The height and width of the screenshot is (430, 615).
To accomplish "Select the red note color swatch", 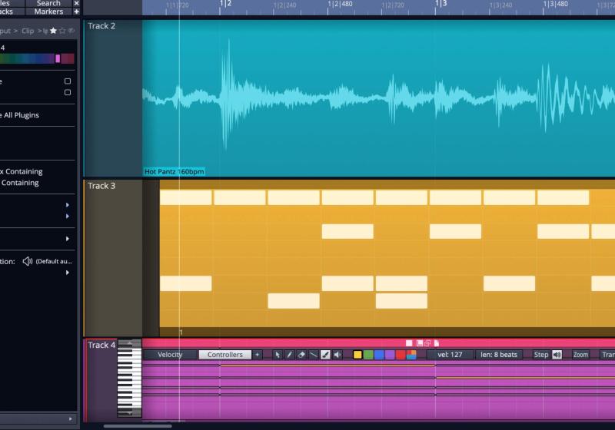I will click(x=401, y=355).
